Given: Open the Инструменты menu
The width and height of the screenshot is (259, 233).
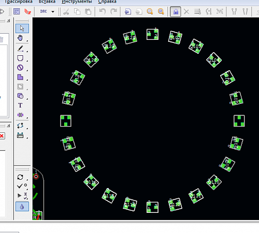Looking at the screenshot, I should 77,2.
